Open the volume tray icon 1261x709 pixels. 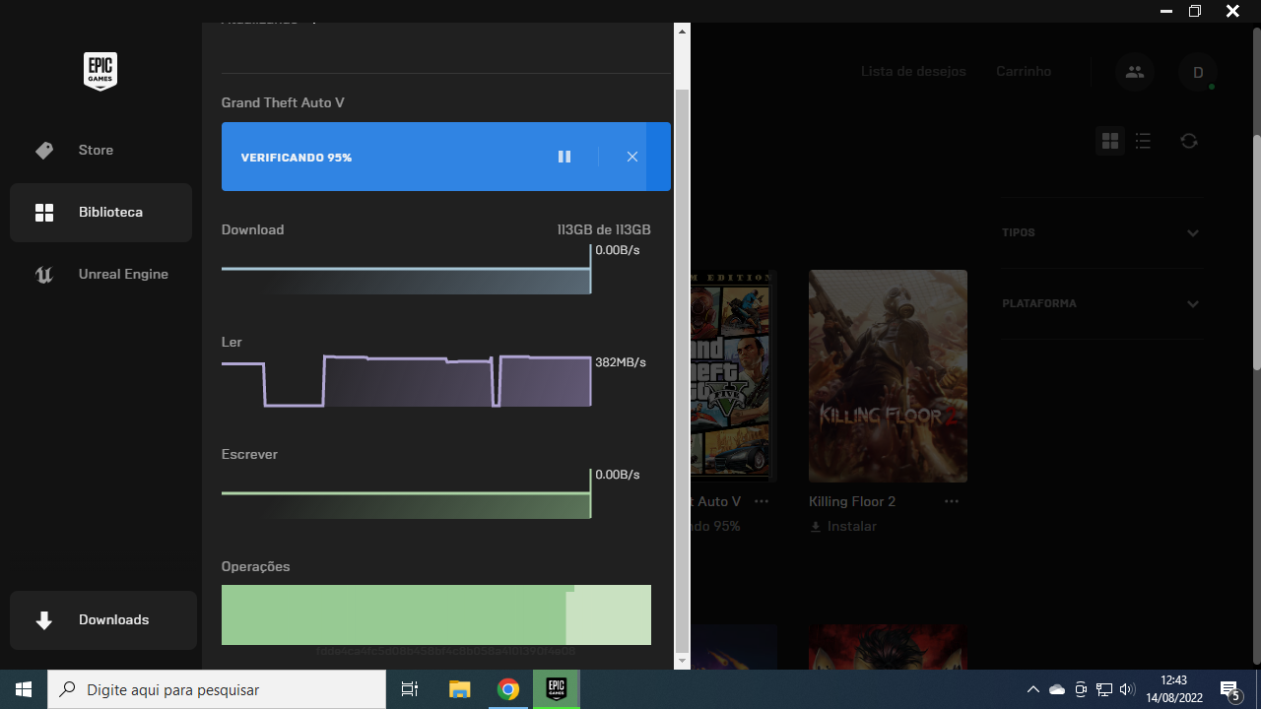click(1128, 689)
